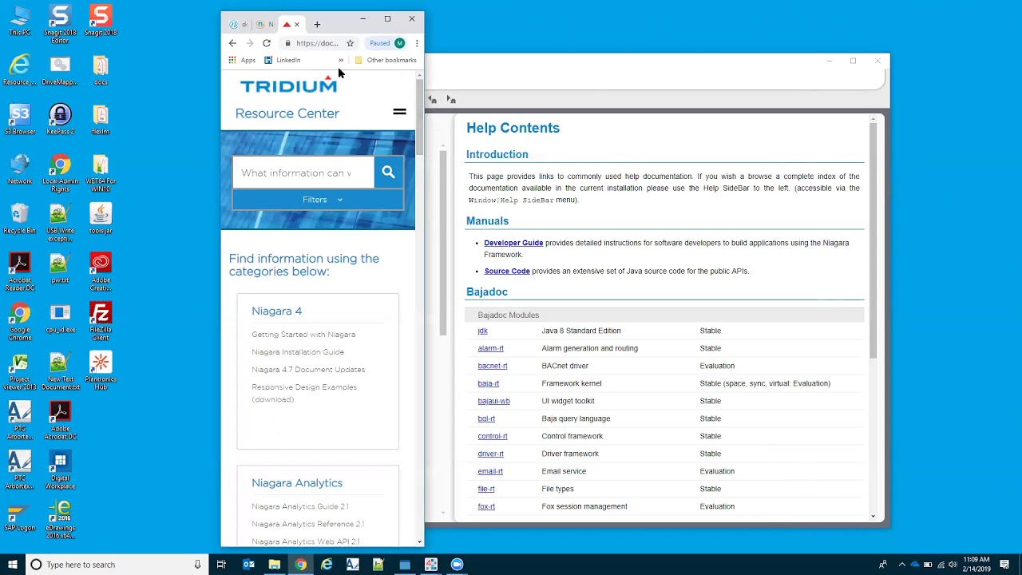Click the Tridium logo
1022x575 pixels.
point(289,84)
